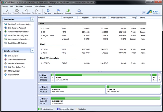Click the Disk 3 Basis MBR block
Viewport: 163px width, 112px height.
point(44,101)
